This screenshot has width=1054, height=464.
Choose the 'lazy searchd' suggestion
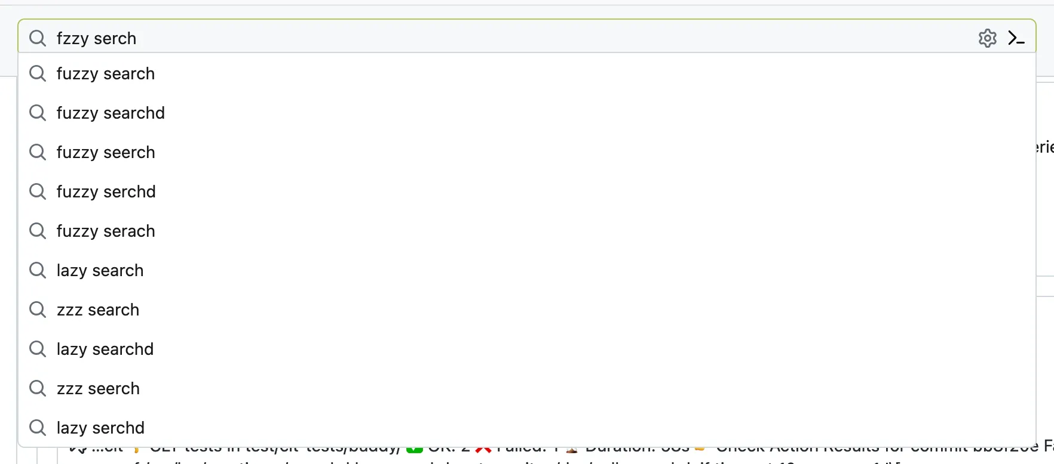[527, 349]
